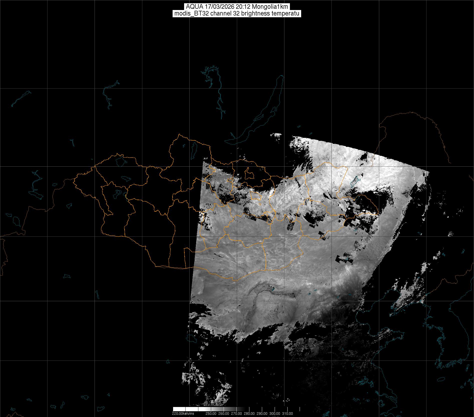Screen dimensions: 474x417
Task: Click the 220.00kelvins scale label
Action: pyautogui.click(x=183, y=413)
